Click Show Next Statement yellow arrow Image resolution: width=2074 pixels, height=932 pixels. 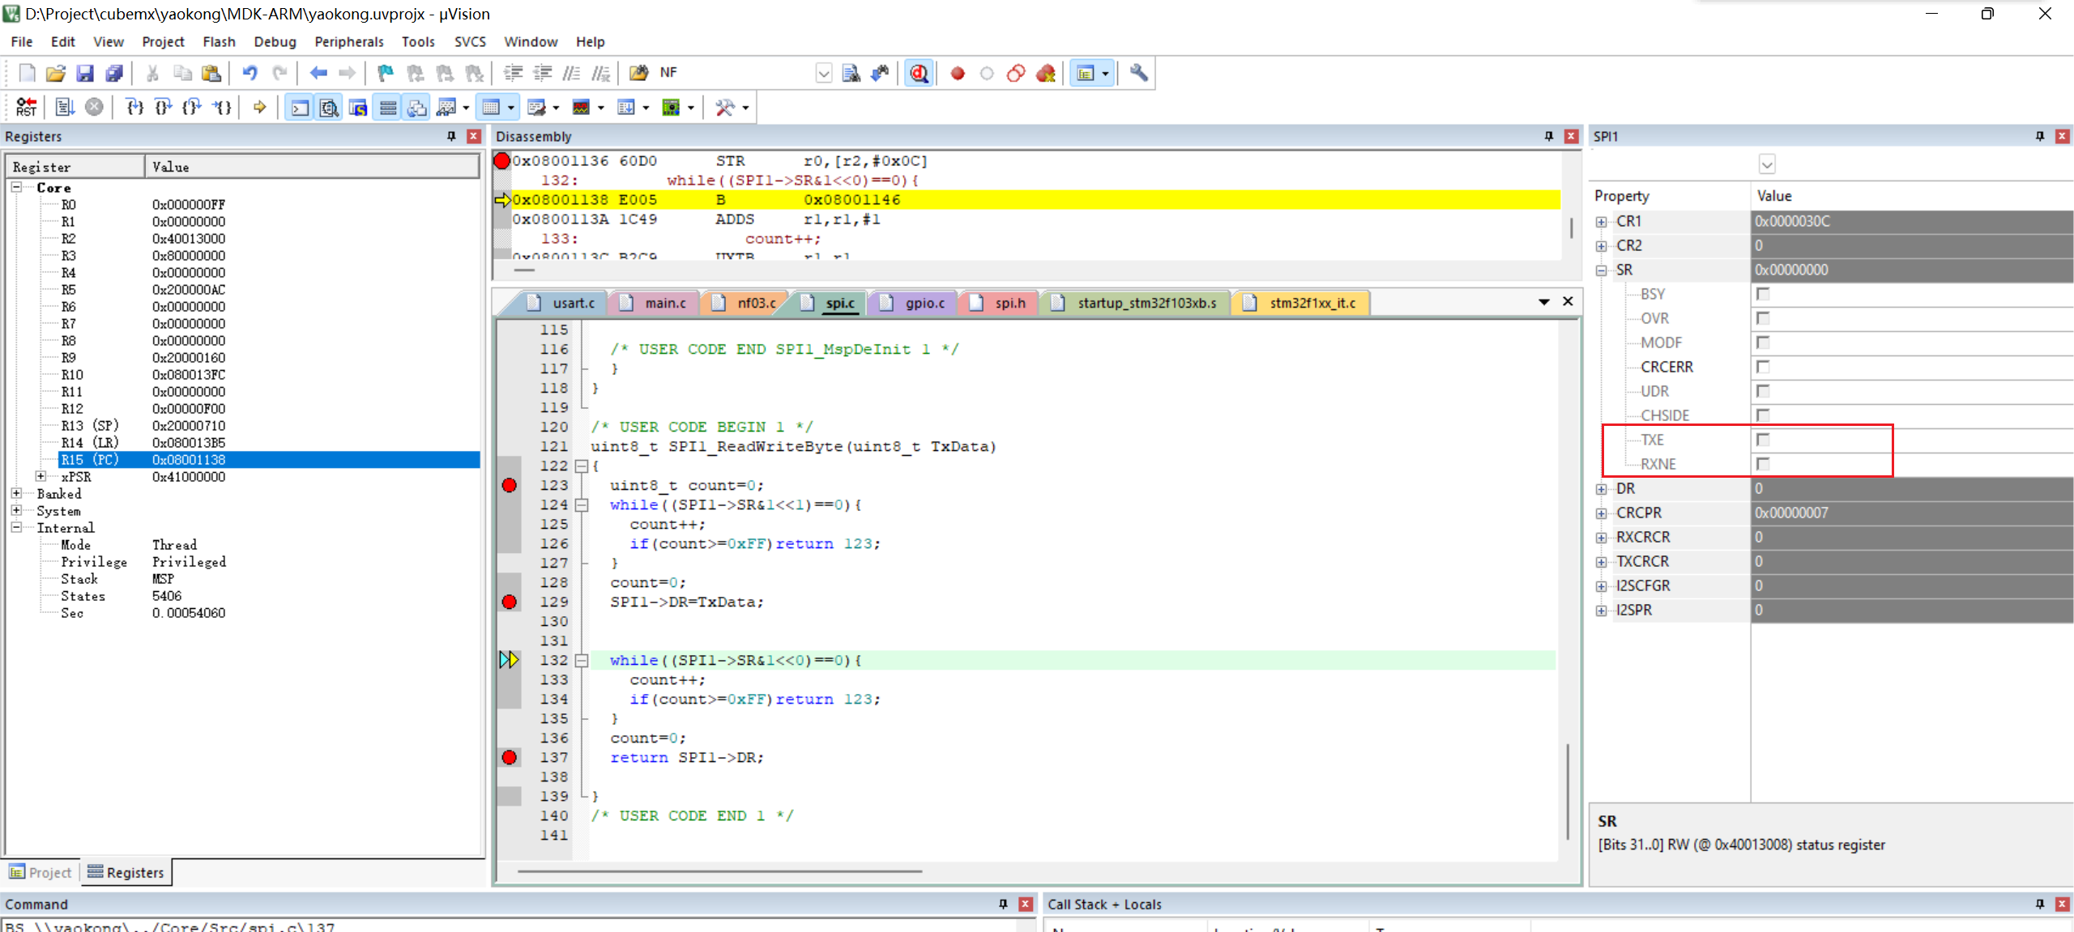click(259, 107)
